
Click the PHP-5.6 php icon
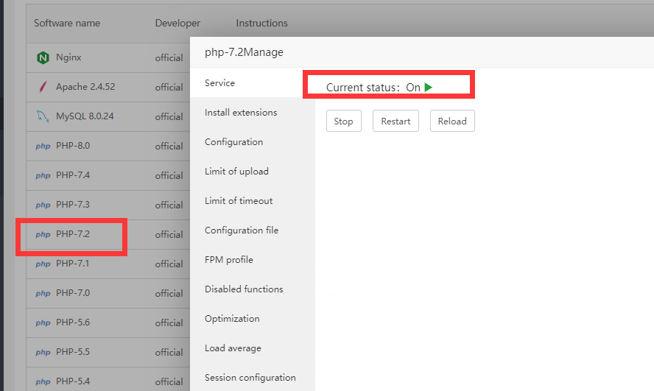[43, 323]
